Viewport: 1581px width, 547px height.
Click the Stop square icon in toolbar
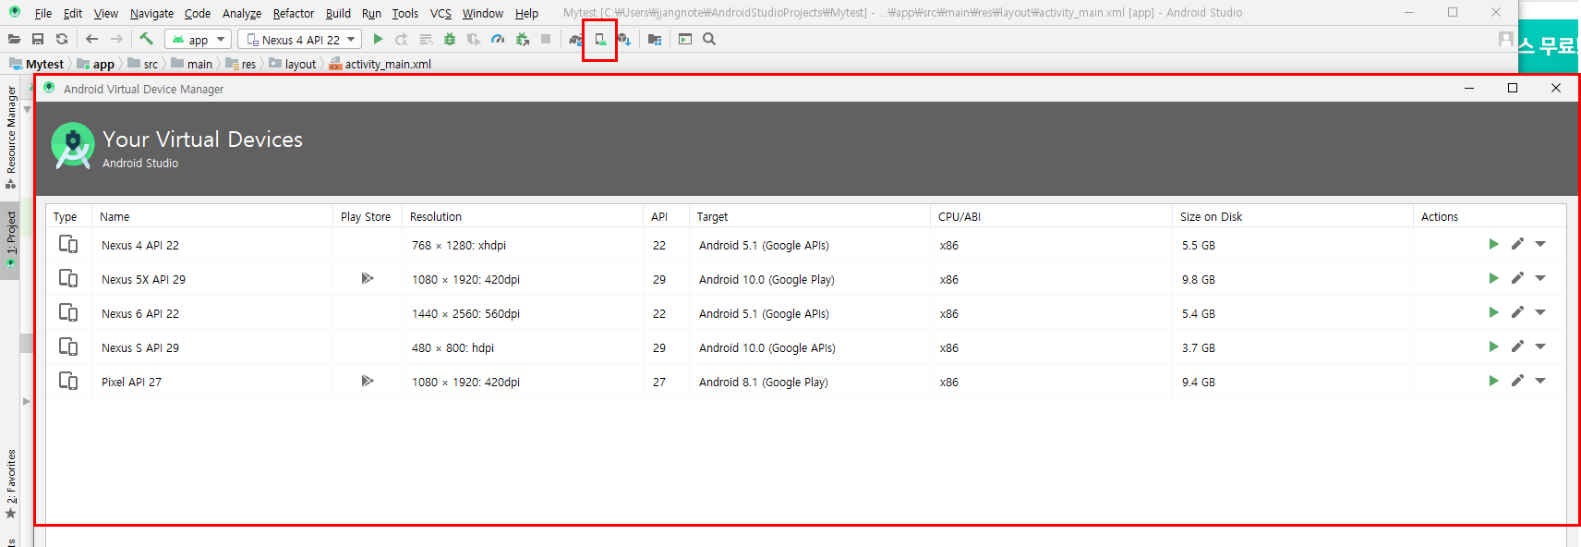point(546,40)
